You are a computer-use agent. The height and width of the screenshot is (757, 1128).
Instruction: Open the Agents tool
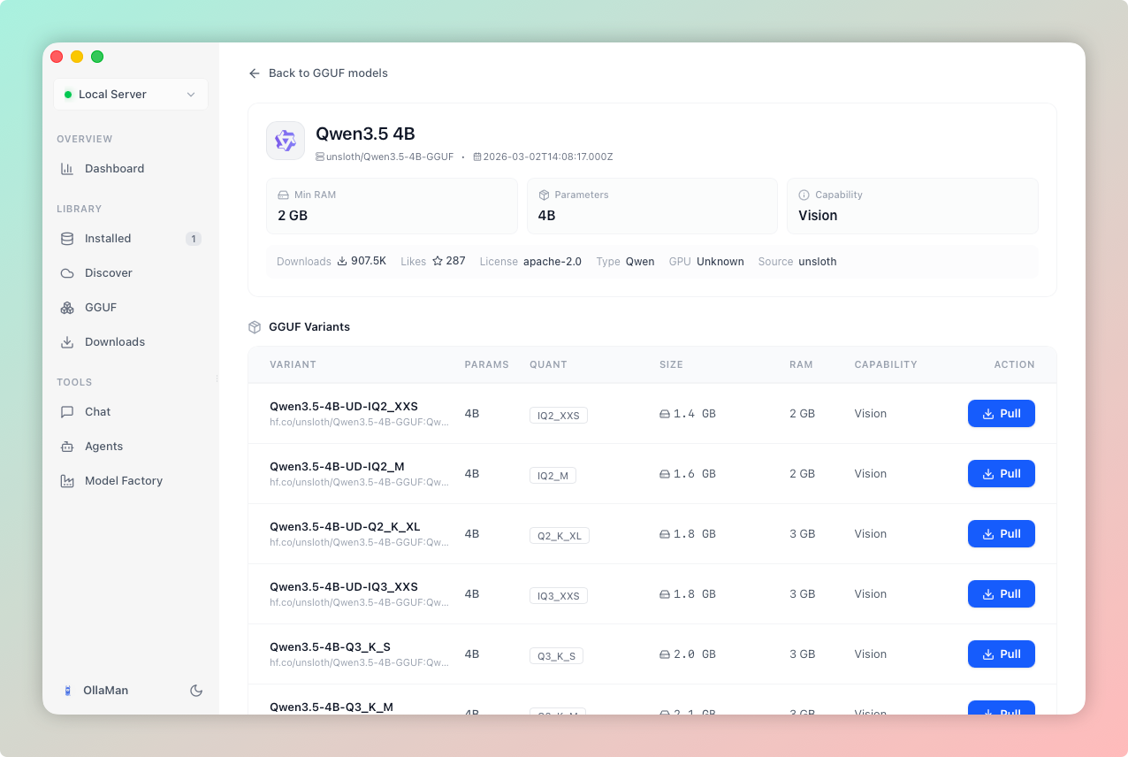click(x=131, y=447)
